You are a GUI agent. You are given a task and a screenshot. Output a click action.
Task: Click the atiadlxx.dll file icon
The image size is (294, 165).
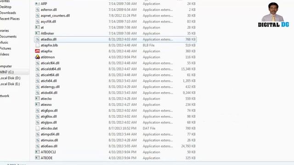37,39
